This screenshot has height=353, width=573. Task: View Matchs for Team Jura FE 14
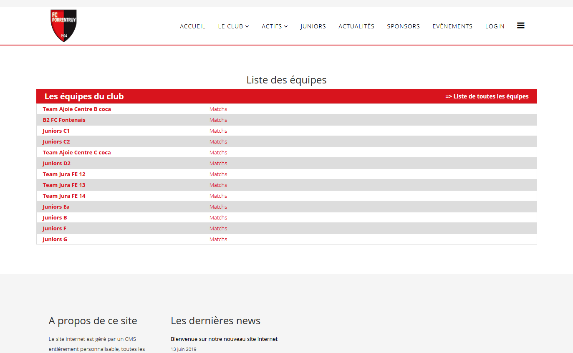(218, 196)
